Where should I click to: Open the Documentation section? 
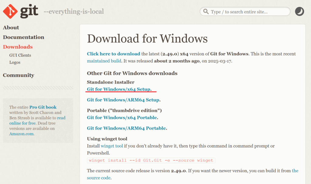(x=24, y=37)
